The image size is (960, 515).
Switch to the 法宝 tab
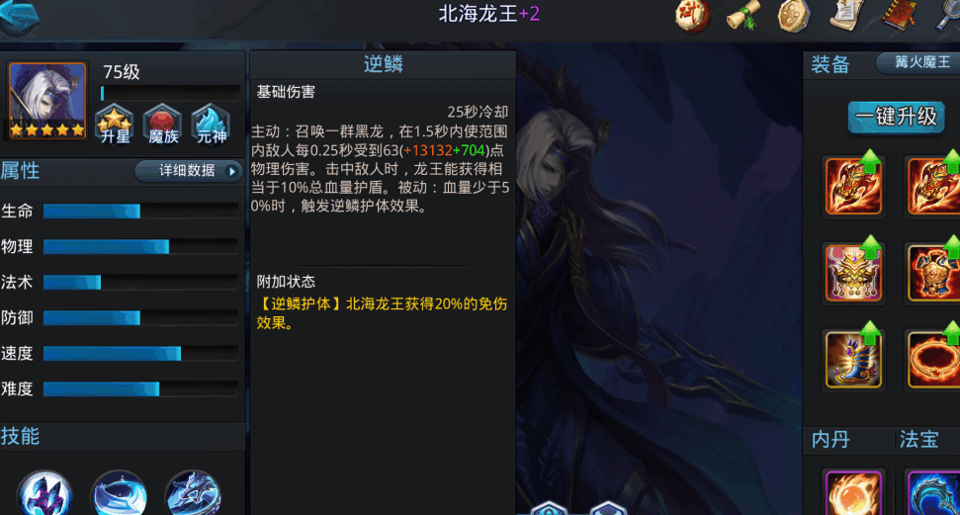pos(918,439)
